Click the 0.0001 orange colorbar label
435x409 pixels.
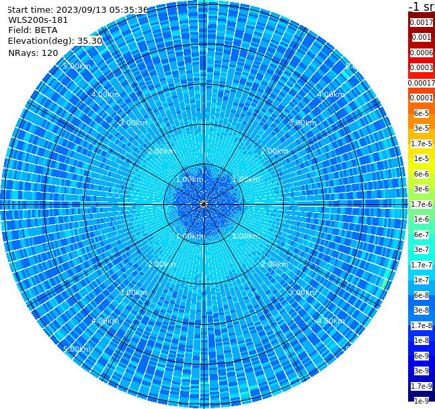422,98
